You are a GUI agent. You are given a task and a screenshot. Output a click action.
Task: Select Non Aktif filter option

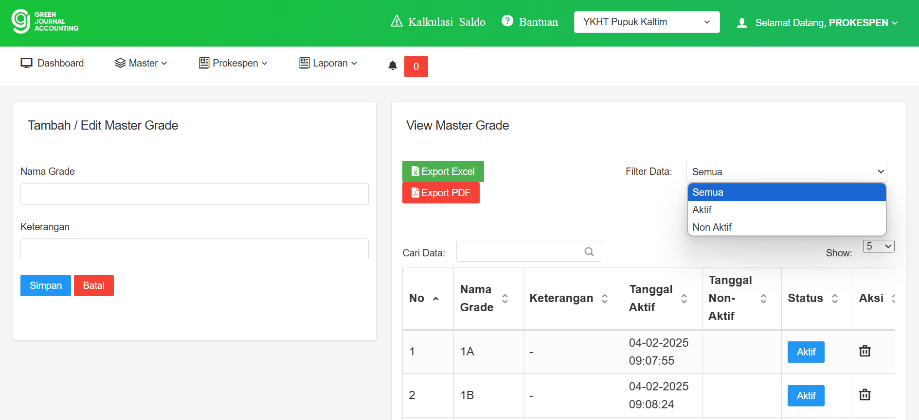712,227
